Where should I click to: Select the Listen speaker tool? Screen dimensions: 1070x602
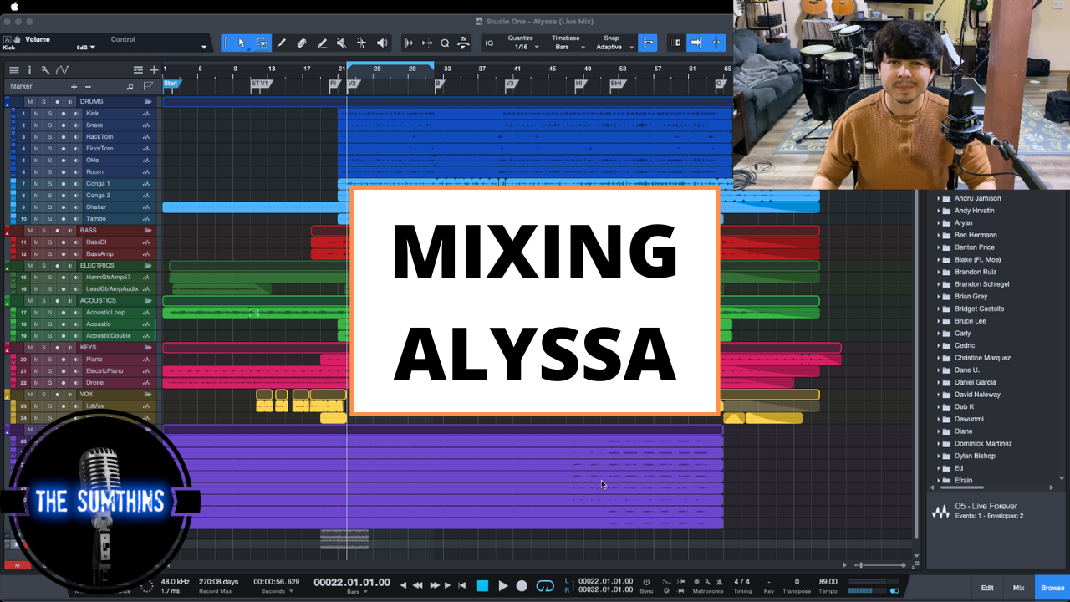click(382, 43)
